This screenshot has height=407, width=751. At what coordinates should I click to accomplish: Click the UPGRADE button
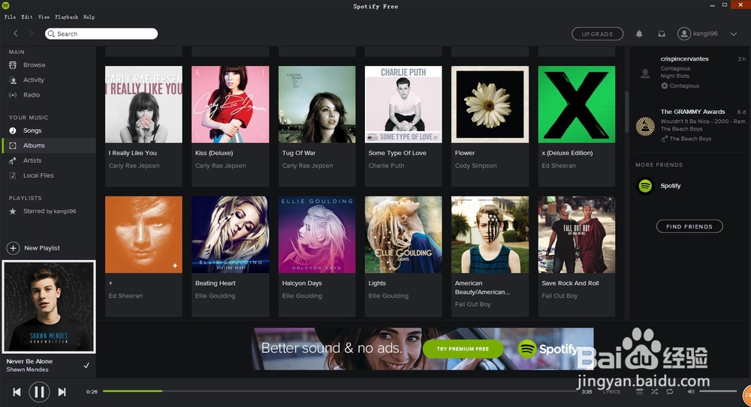(x=597, y=34)
